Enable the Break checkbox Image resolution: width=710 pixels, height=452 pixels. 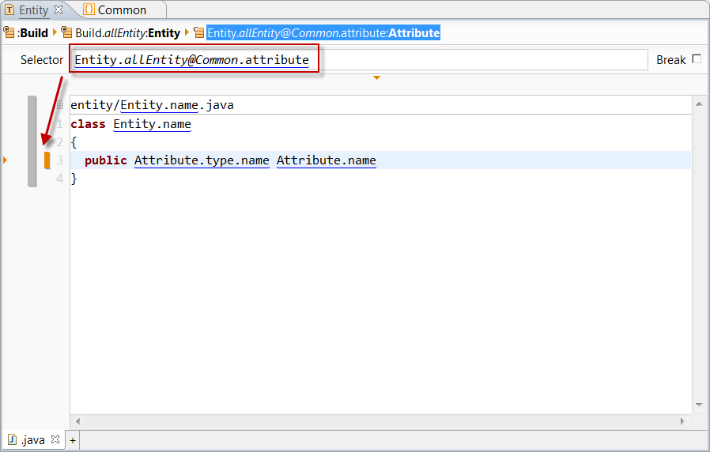click(x=697, y=59)
